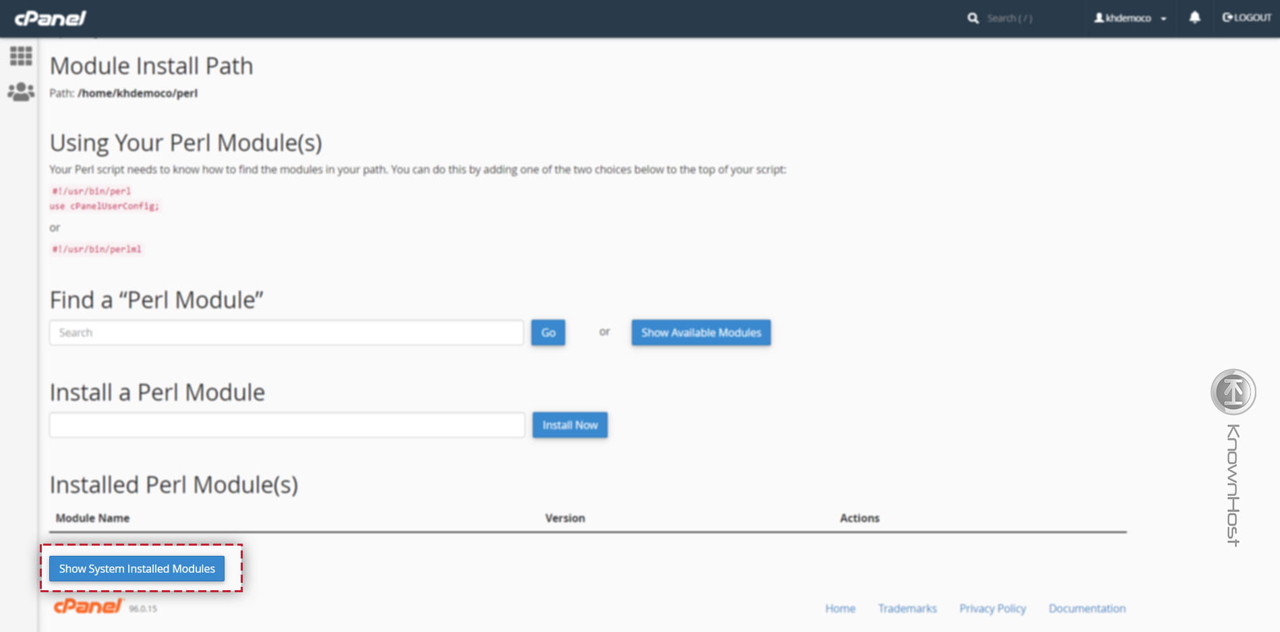Image resolution: width=1280 pixels, height=632 pixels.
Task: Expand the khdemoco account dropdown
Action: pos(1163,18)
